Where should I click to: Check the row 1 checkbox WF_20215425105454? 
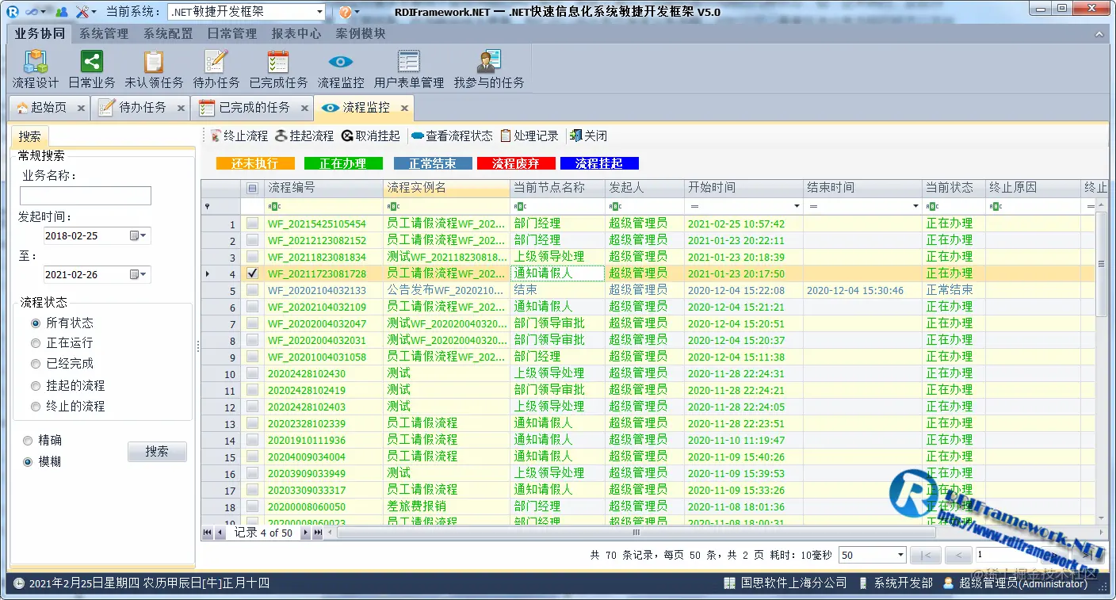pos(252,224)
